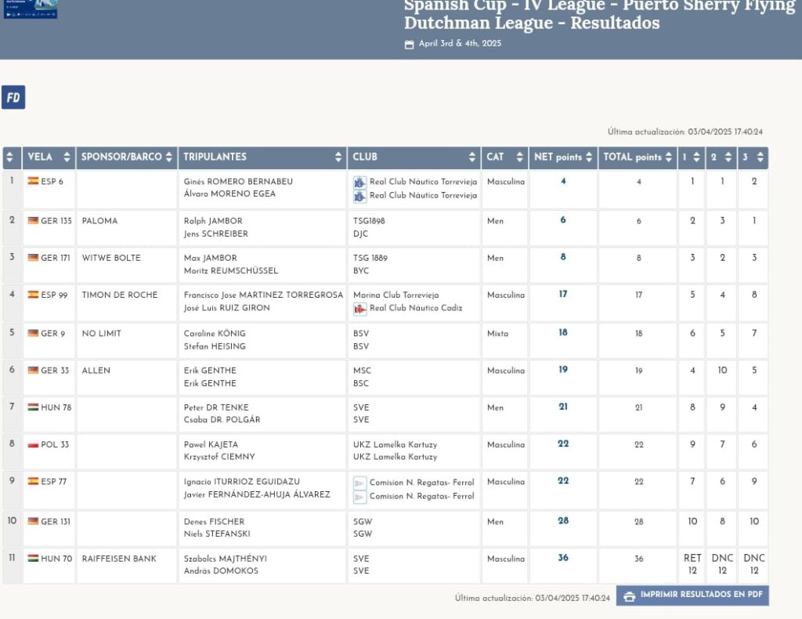The width and height of the screenshot is (802, 619).
Task: Click the top Última actualización timestamp
Action: point(685,132)
